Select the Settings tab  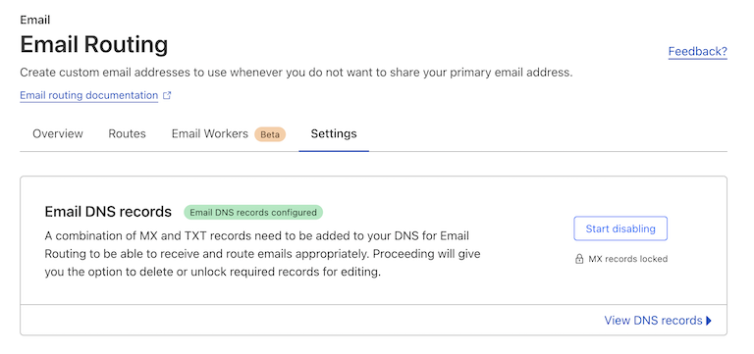coord(334,133)
